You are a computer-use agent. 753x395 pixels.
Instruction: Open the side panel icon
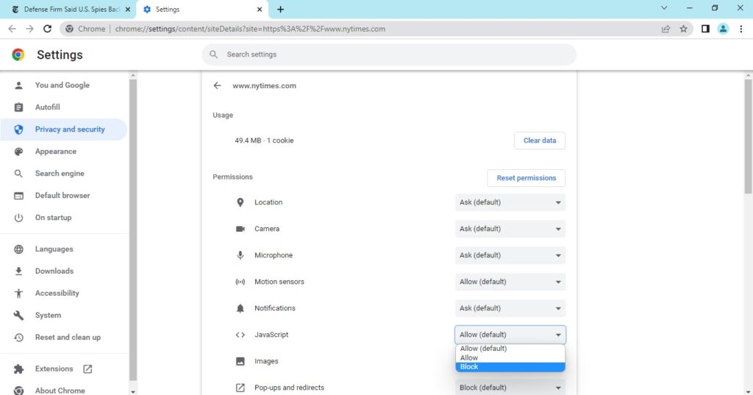(x=705, y=29)
